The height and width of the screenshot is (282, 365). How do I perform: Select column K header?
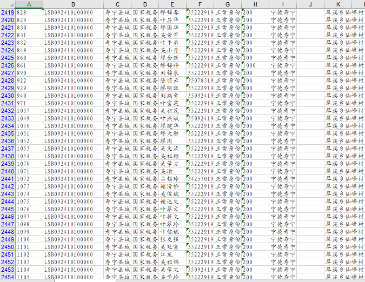[x=338, y=4]
